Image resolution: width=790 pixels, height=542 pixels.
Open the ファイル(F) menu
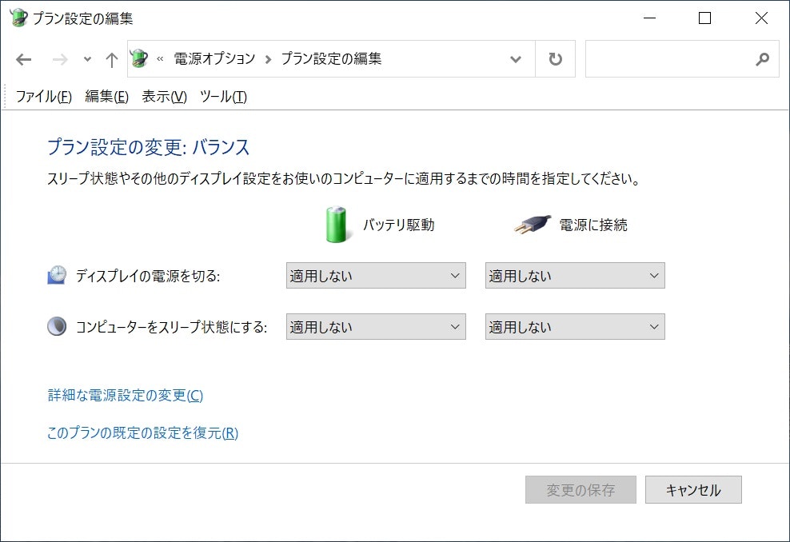point(44,96)
